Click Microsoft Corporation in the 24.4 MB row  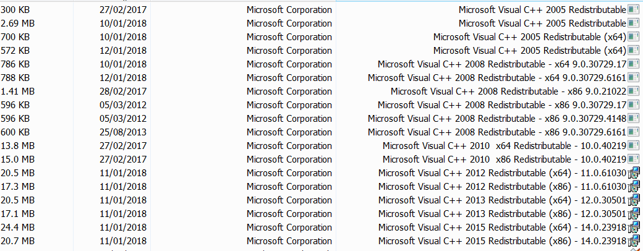pos(289,228)
